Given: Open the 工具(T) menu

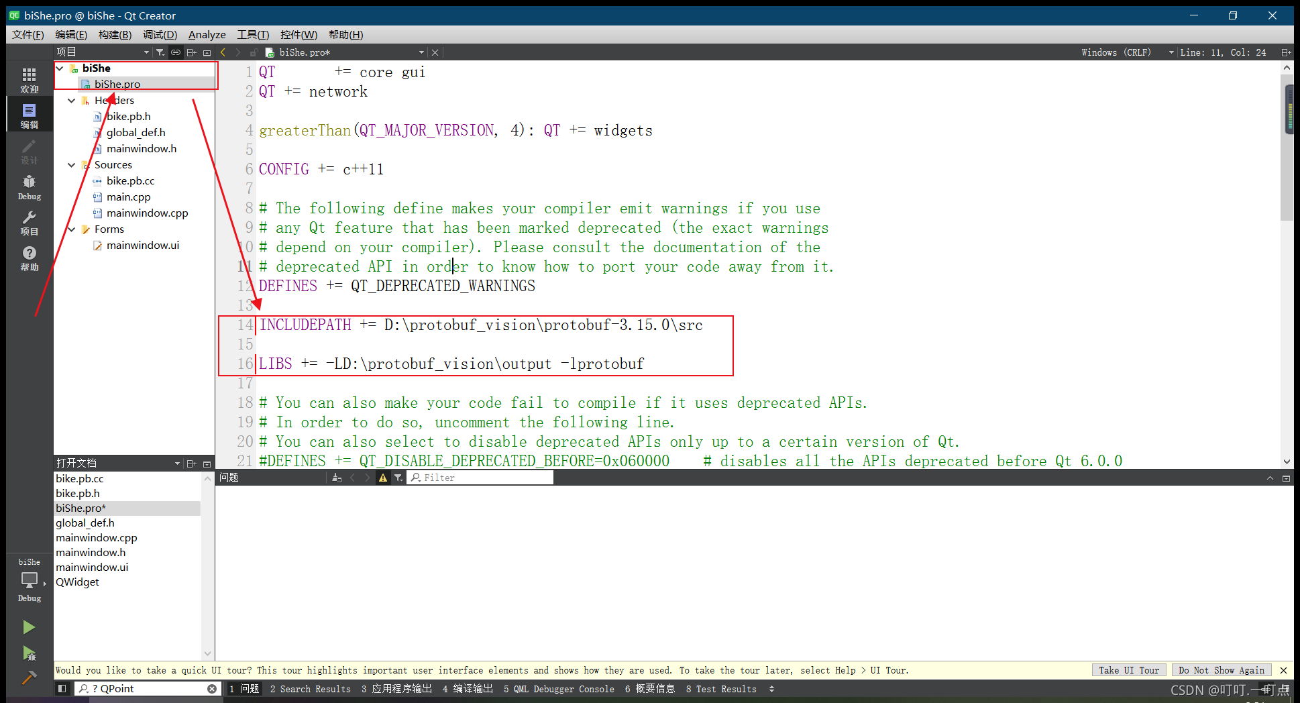Looking at the screenshot, I should (253, 35).
